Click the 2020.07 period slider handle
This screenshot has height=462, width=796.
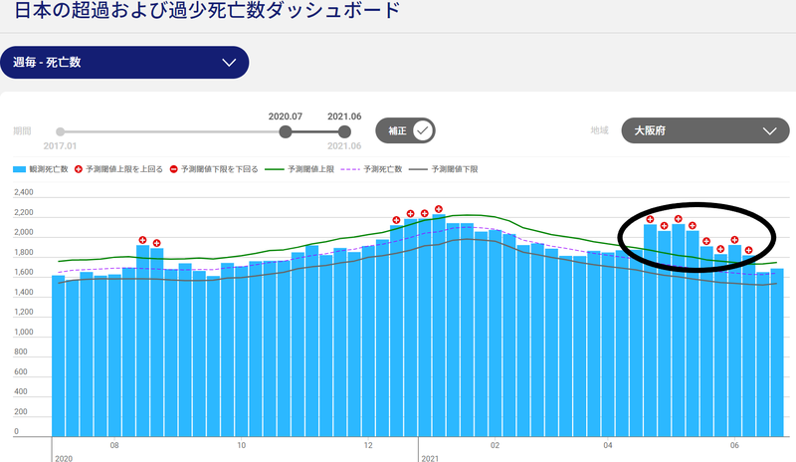tap(286, 131)
